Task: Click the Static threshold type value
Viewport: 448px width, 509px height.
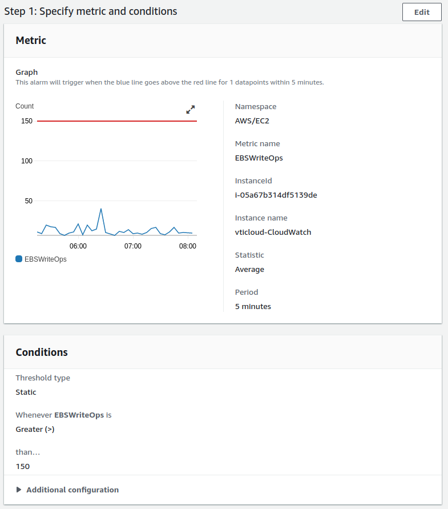Action: pyautogui.click(x=26, y=392)
